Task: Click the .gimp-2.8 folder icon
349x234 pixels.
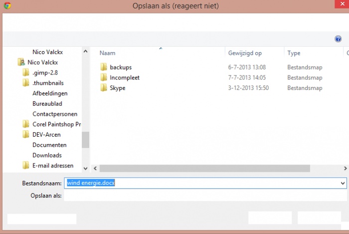Action: pyautogui.click(x=26, y=73)
